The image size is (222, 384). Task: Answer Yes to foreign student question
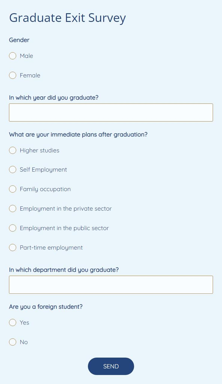point(13,322)
